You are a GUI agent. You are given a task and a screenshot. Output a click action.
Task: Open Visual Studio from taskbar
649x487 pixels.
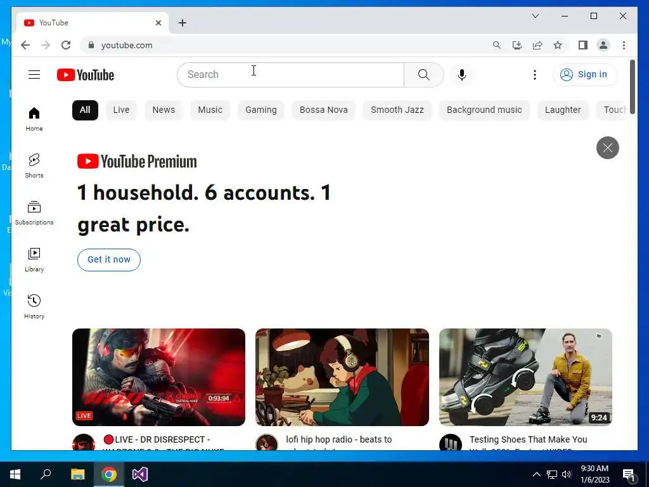(140, 474)
